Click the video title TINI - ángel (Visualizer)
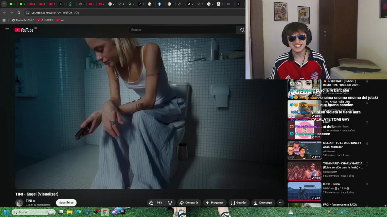The height and width of the screenshot is (217, 387). pyautogui.click(x=37, y=194)
